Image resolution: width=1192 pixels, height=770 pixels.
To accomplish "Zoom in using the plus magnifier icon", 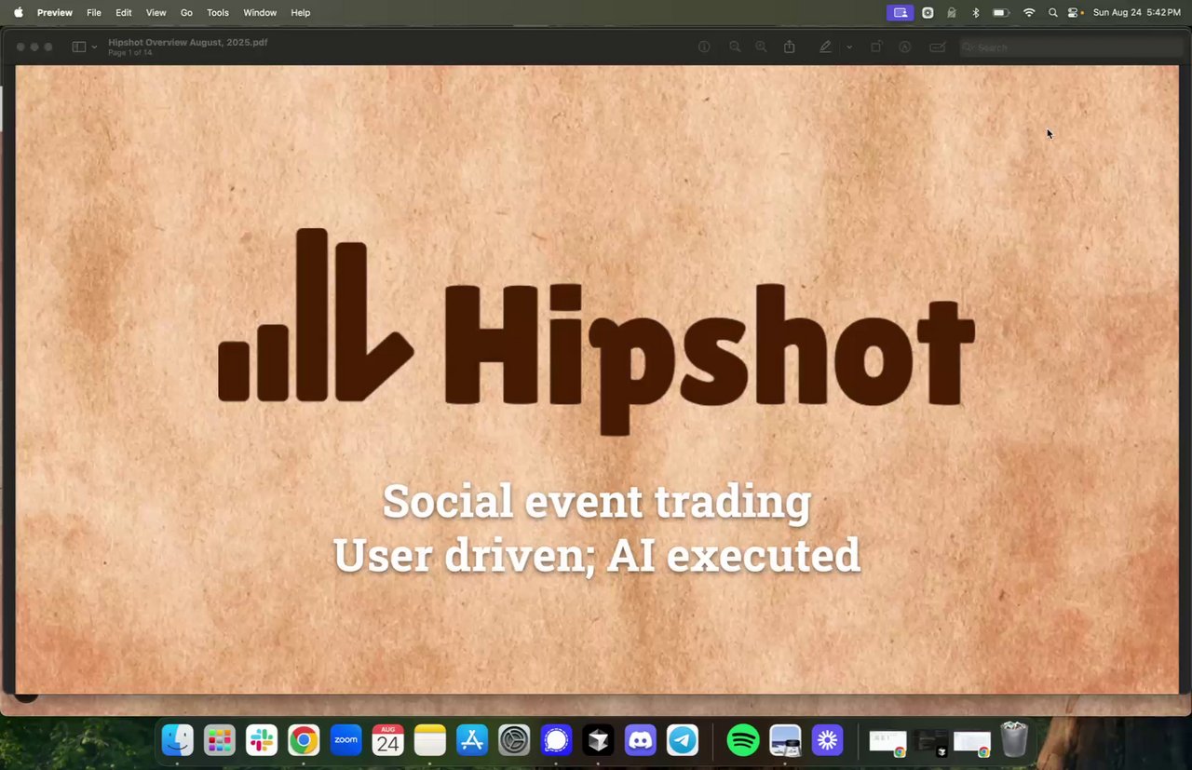I will pyautogui.click(x=761, y=47).
